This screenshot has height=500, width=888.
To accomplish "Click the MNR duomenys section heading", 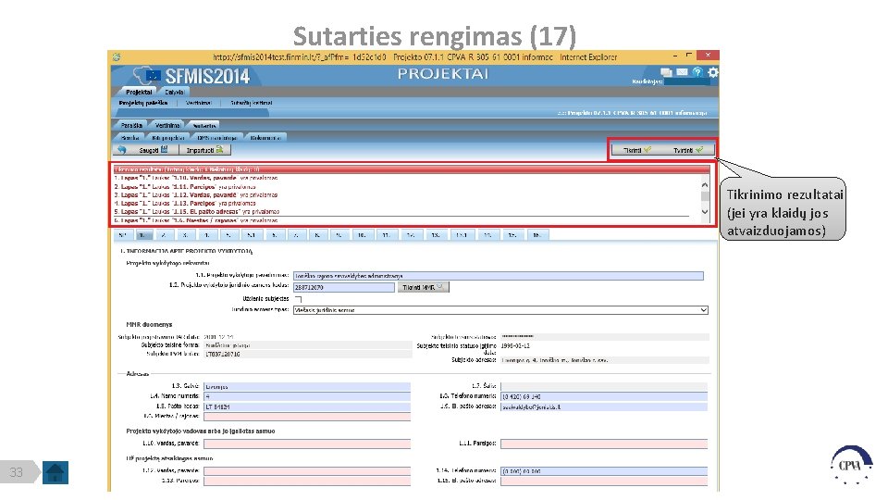I will (x=149, y=325).
